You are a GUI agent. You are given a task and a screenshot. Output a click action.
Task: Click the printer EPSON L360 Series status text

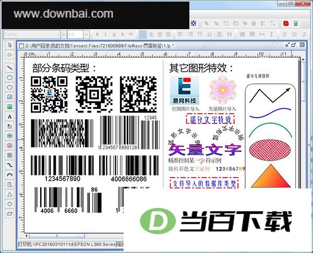pyautogui.click(x=67, y=244)
